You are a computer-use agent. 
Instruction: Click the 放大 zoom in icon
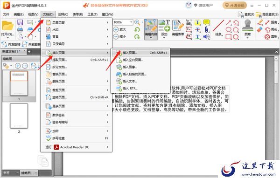click(x=116, y=29)
